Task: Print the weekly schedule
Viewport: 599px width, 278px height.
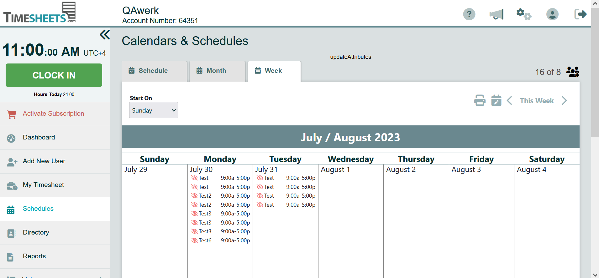Action: (480, 100)
